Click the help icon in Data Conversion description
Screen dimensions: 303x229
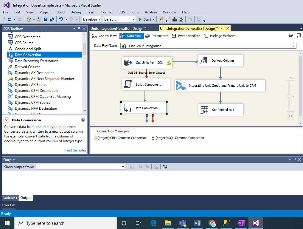point(83,120)
